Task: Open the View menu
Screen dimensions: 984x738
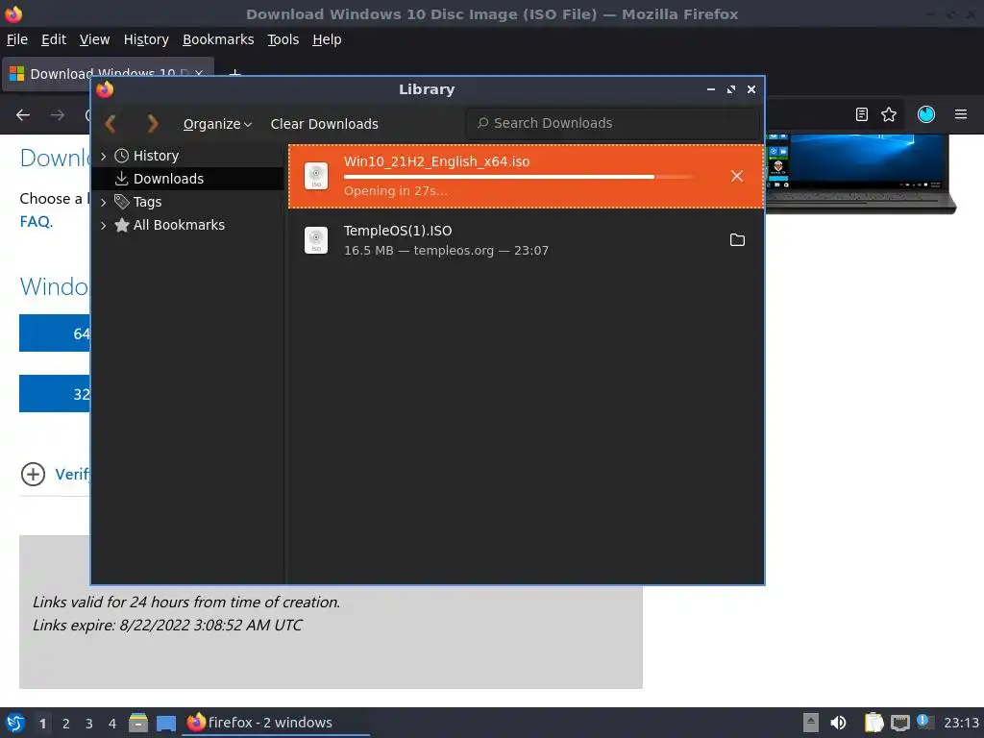Action: pyautogui.click(x=94, y=39)
